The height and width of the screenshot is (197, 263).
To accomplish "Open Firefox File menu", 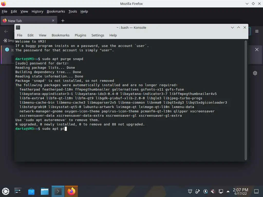I will 5,11.
